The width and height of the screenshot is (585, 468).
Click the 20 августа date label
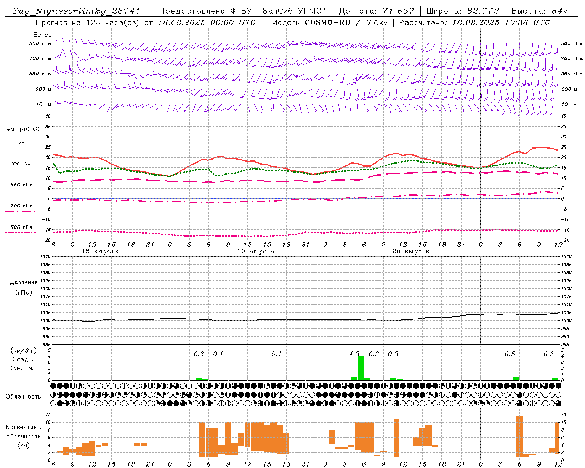pyautogui.click(x=411, y=251)
